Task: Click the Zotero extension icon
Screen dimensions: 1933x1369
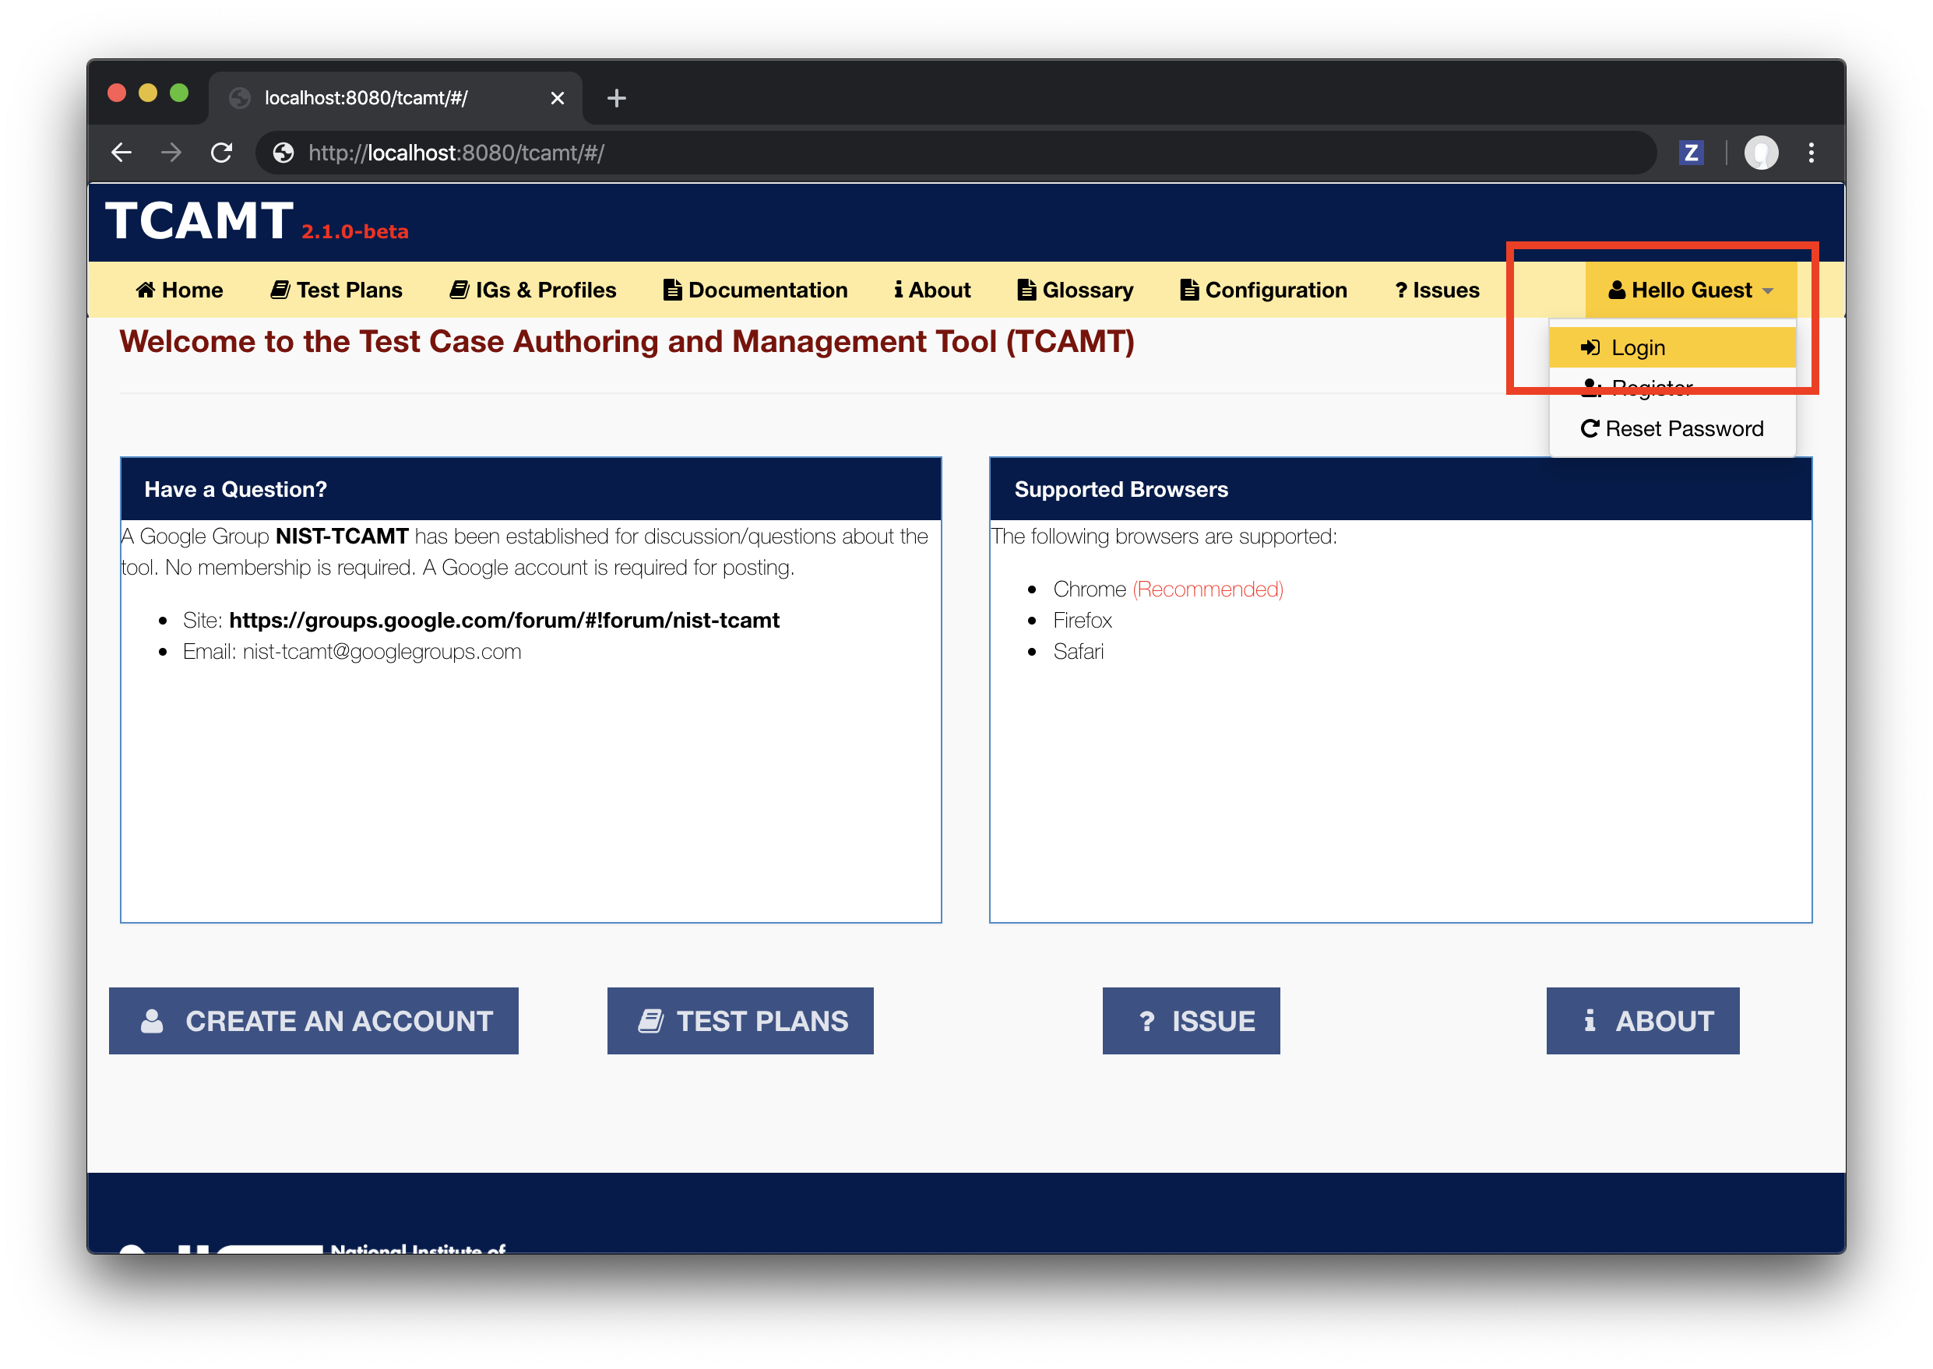Action: 1690,153
